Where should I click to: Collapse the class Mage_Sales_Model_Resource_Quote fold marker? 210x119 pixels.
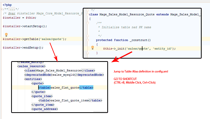tap(88, 14)
